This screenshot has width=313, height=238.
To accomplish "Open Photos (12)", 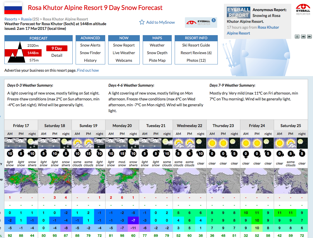I will point(196,60).
